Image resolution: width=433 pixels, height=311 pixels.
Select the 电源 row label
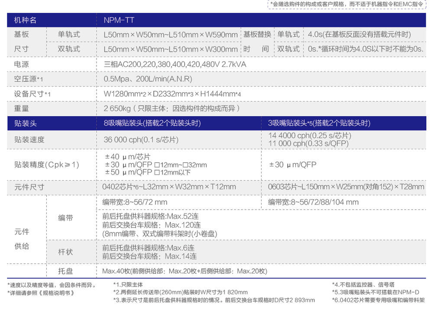(21, 64)
